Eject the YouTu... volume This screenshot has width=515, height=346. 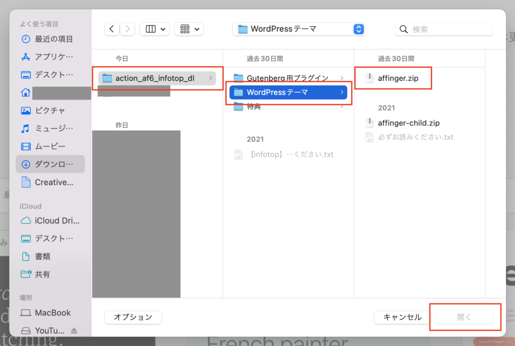pyautogui.click(x=74, y=330)
